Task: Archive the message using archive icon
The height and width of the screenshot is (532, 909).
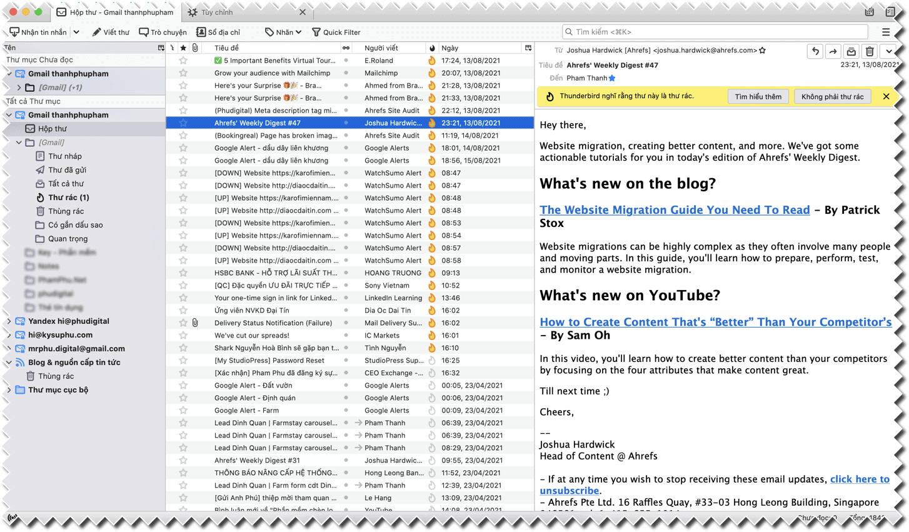Action: coord(851,51)
